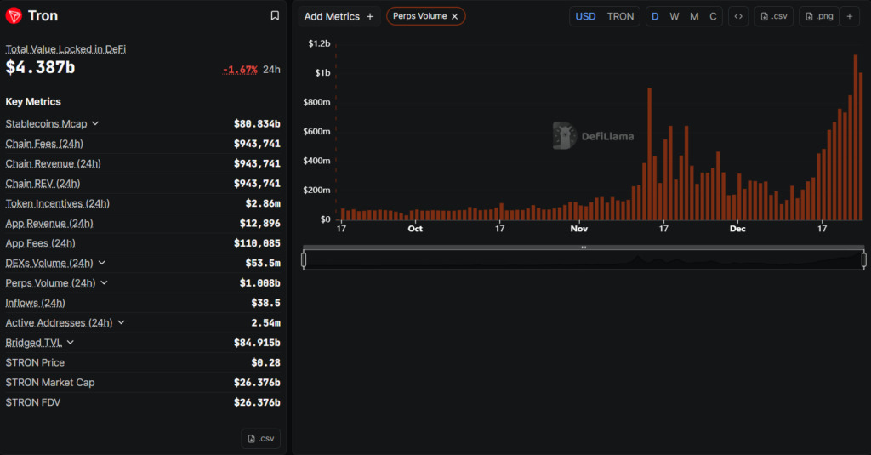Click the Chain Revenue (24h) label
The height and width of the screenshot is (455, 871).
pos(54,164)
